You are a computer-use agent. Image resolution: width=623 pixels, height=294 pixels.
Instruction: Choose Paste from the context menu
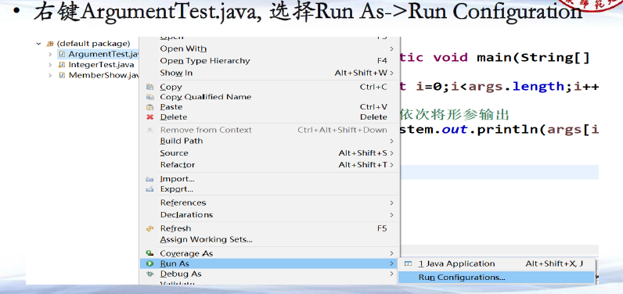[x=269, y=107]
